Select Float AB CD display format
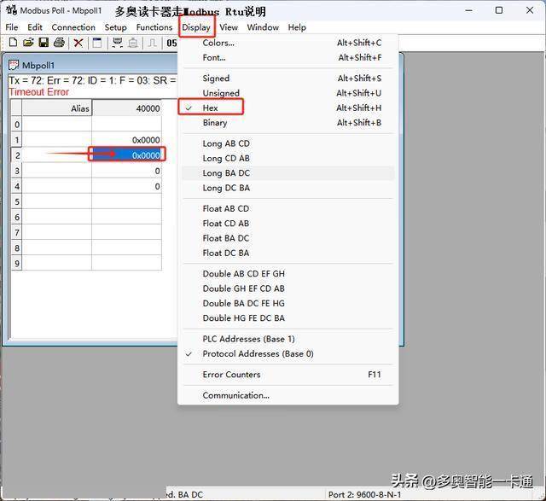This screenshot has height=501, width=546. pos(226,208)
